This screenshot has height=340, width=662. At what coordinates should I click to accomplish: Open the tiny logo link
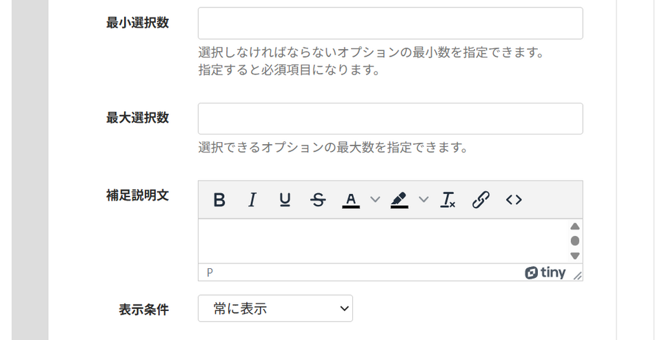pos(545,272)
